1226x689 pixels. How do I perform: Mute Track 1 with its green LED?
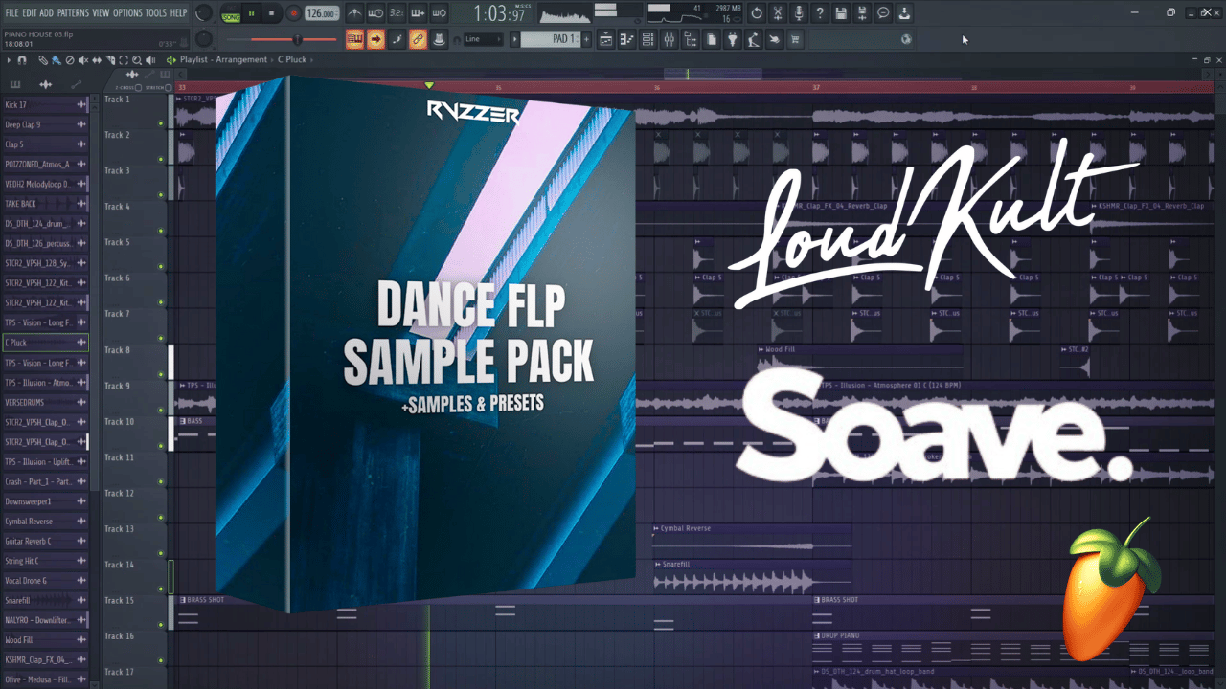coord(161,123)
